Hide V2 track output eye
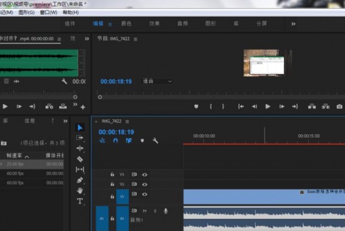Image resolution: width=345 pixels, height=231 pixels. tap(144, 184)
